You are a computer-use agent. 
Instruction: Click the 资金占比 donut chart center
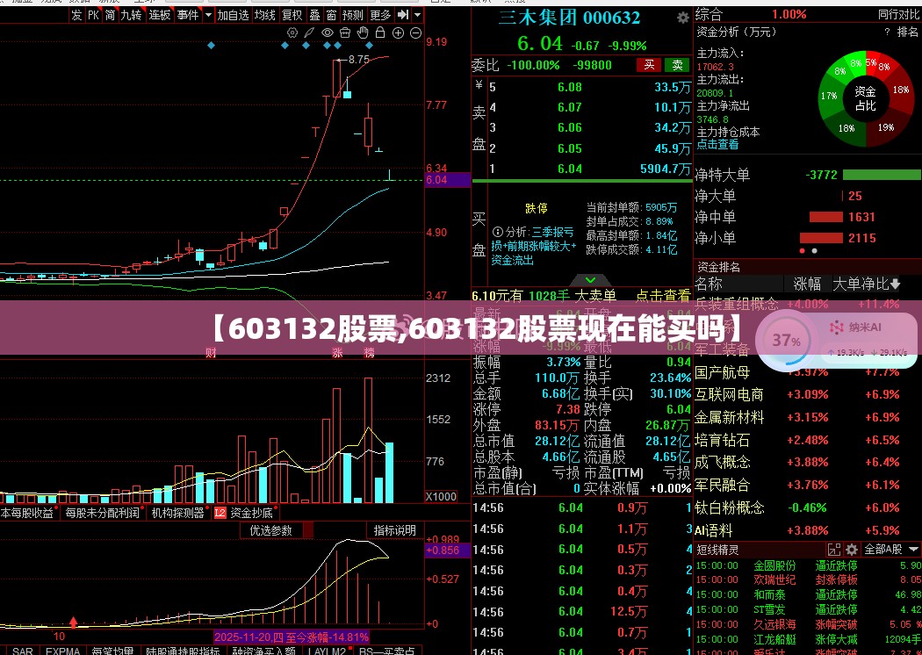pos(866,98)
